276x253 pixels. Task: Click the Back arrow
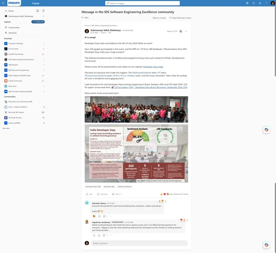point(82,17)
